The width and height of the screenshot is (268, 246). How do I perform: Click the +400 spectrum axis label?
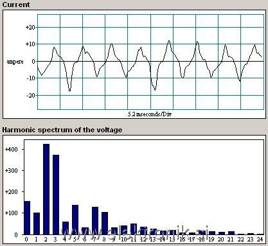click(x=11, y=149)
